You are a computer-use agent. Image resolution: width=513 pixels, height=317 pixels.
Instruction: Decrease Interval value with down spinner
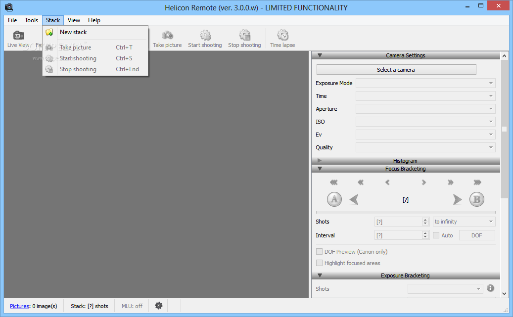[425, 237]
